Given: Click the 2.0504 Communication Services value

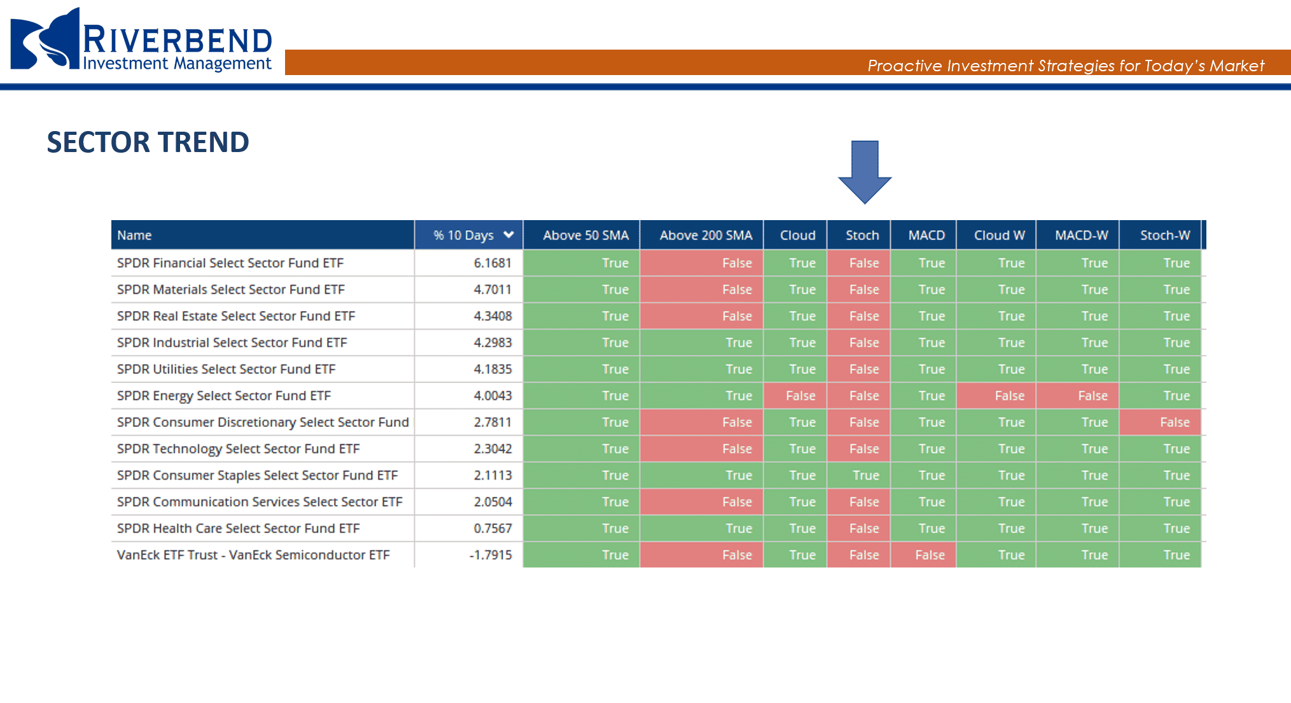Looking at the screenshot, I should tap(492, 502).
